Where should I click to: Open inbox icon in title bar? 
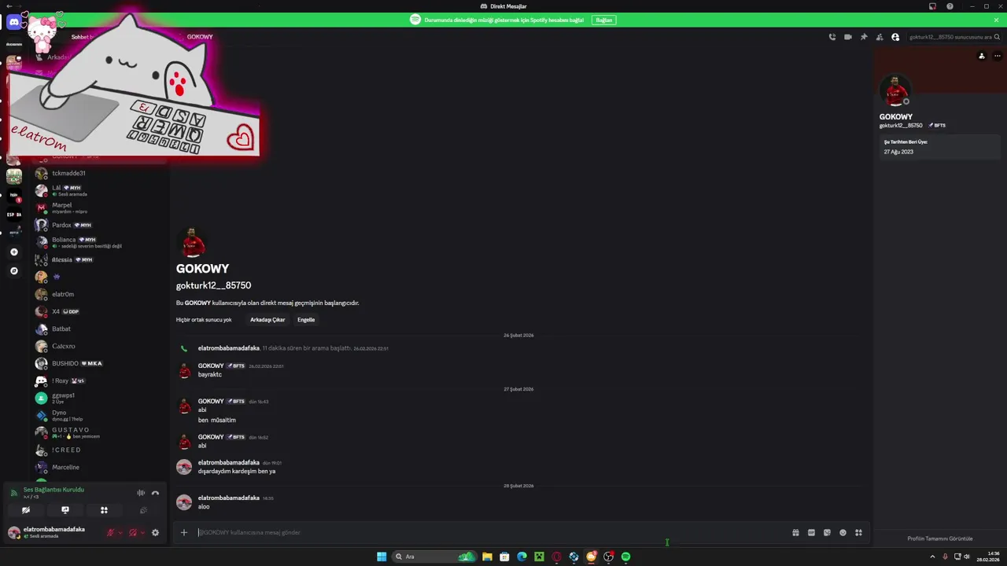pyautogui.click(x=933, y=6)
